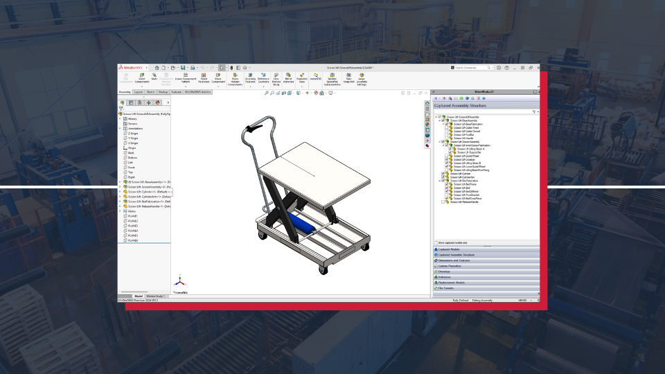Click the Smart Fasteners icon
665x374 pixels.
click(x=204, y=78)
